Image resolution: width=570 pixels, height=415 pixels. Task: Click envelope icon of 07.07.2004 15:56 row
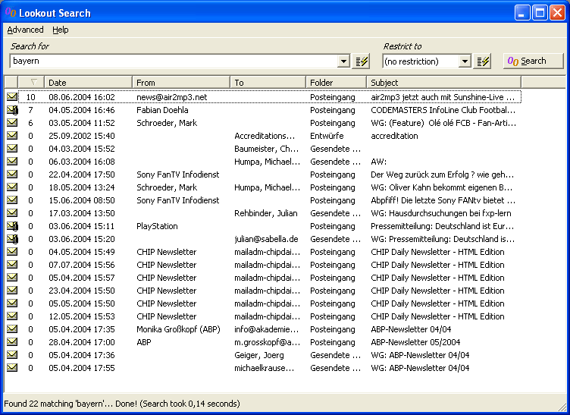pyautogui.click(x=12, y=265)
